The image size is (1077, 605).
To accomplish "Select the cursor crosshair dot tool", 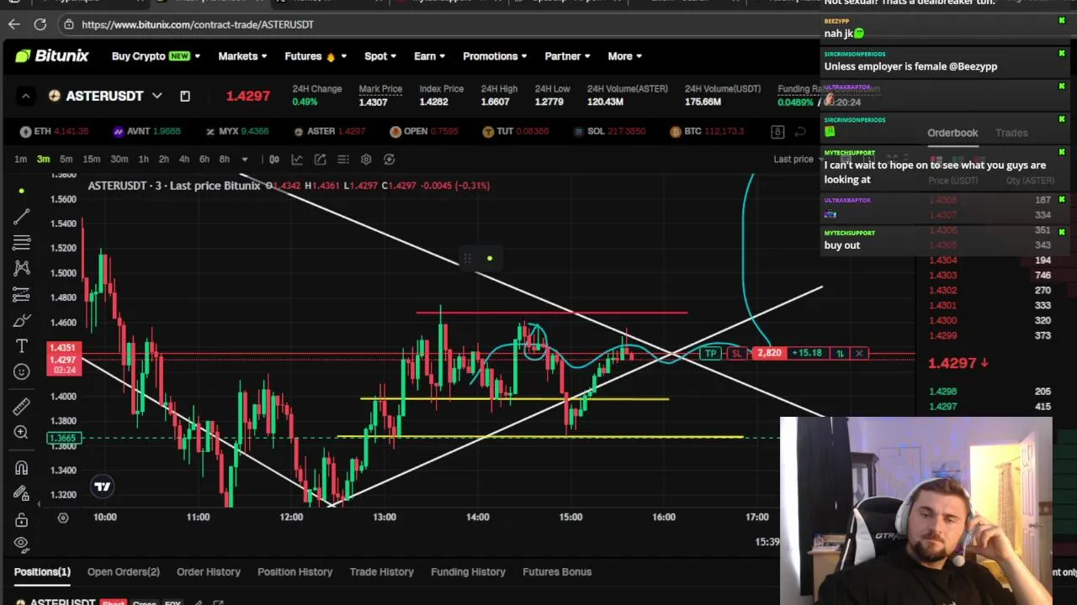I will pos(22,191).
